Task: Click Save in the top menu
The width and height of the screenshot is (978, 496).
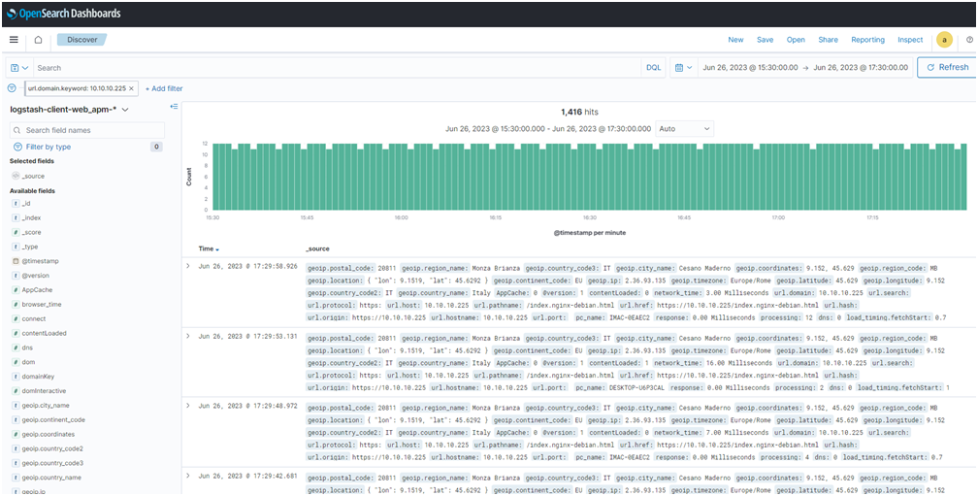Action: 766,39
